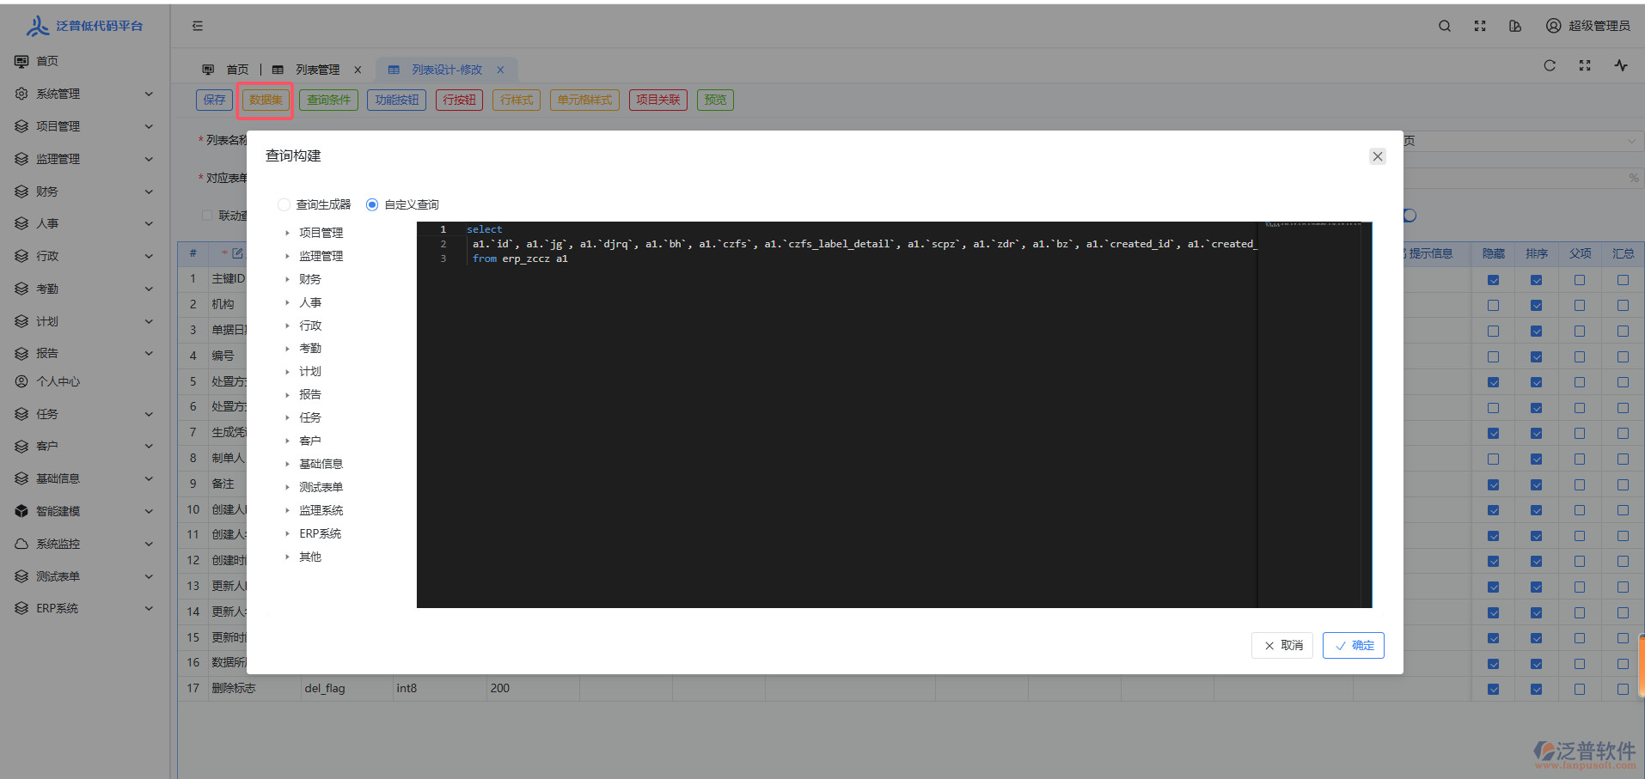
Task: Click the 确定 confirm button
Action: pos(1354,645)
